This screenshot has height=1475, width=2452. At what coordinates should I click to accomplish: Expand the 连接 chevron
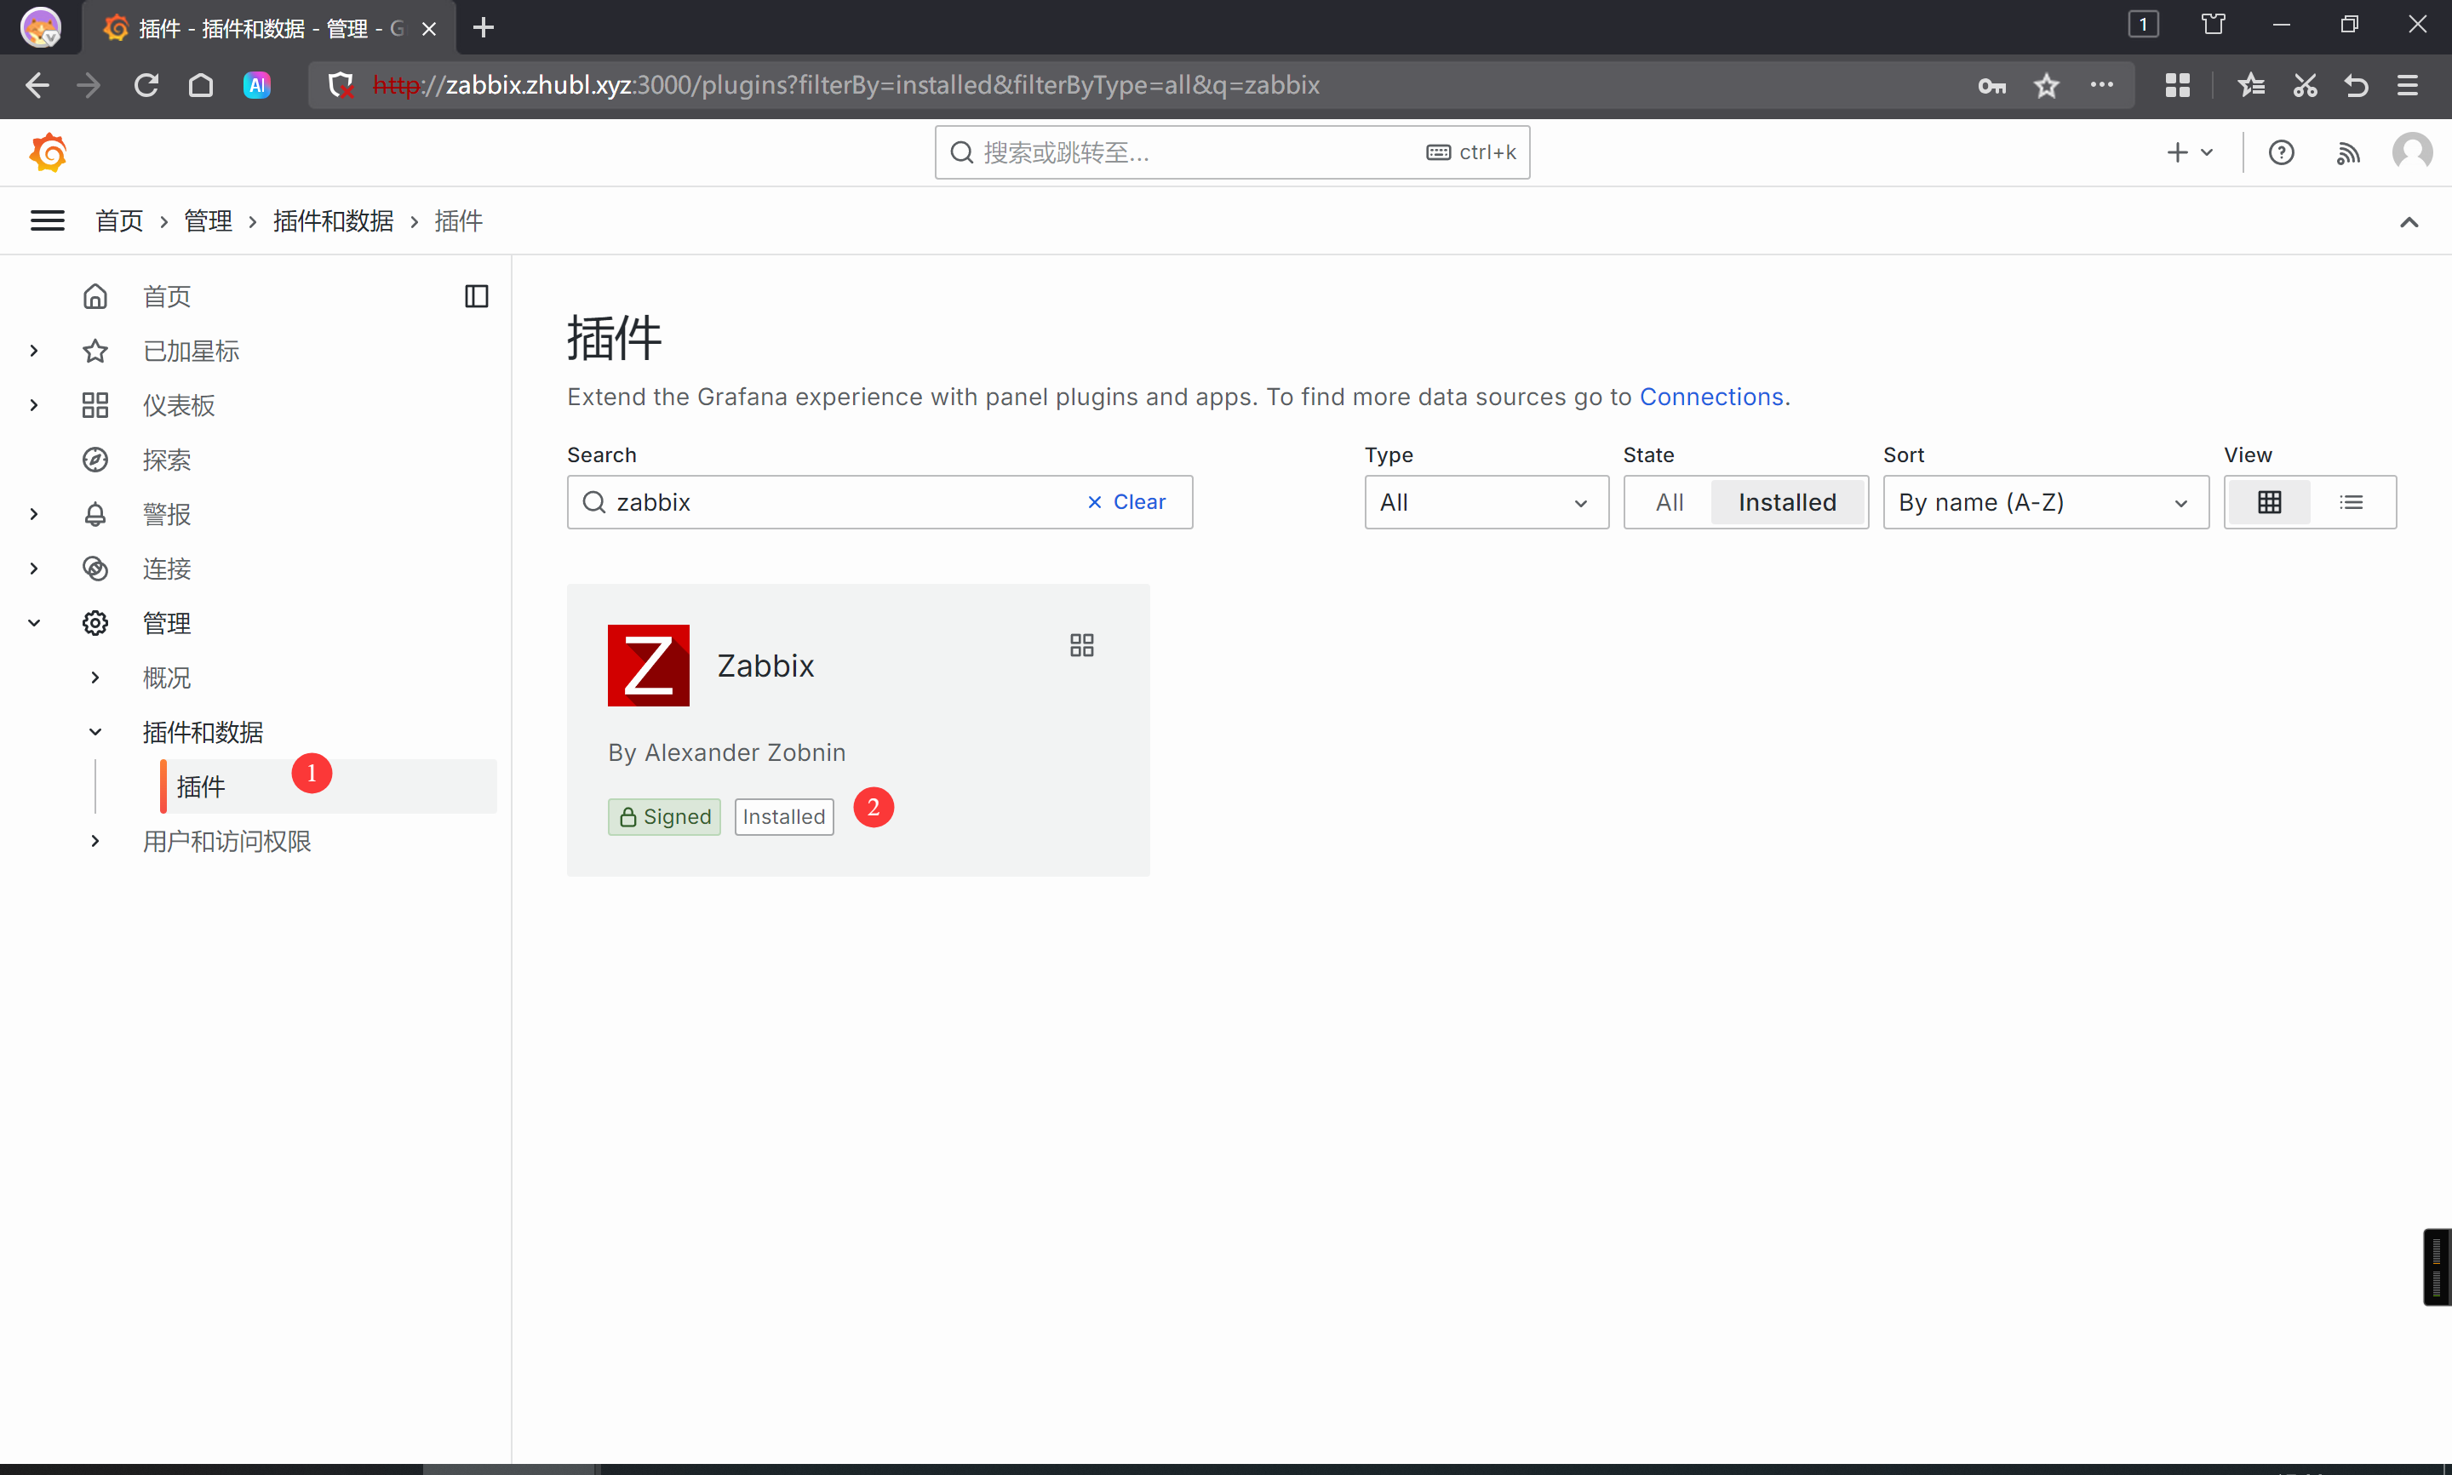(35, 569)
